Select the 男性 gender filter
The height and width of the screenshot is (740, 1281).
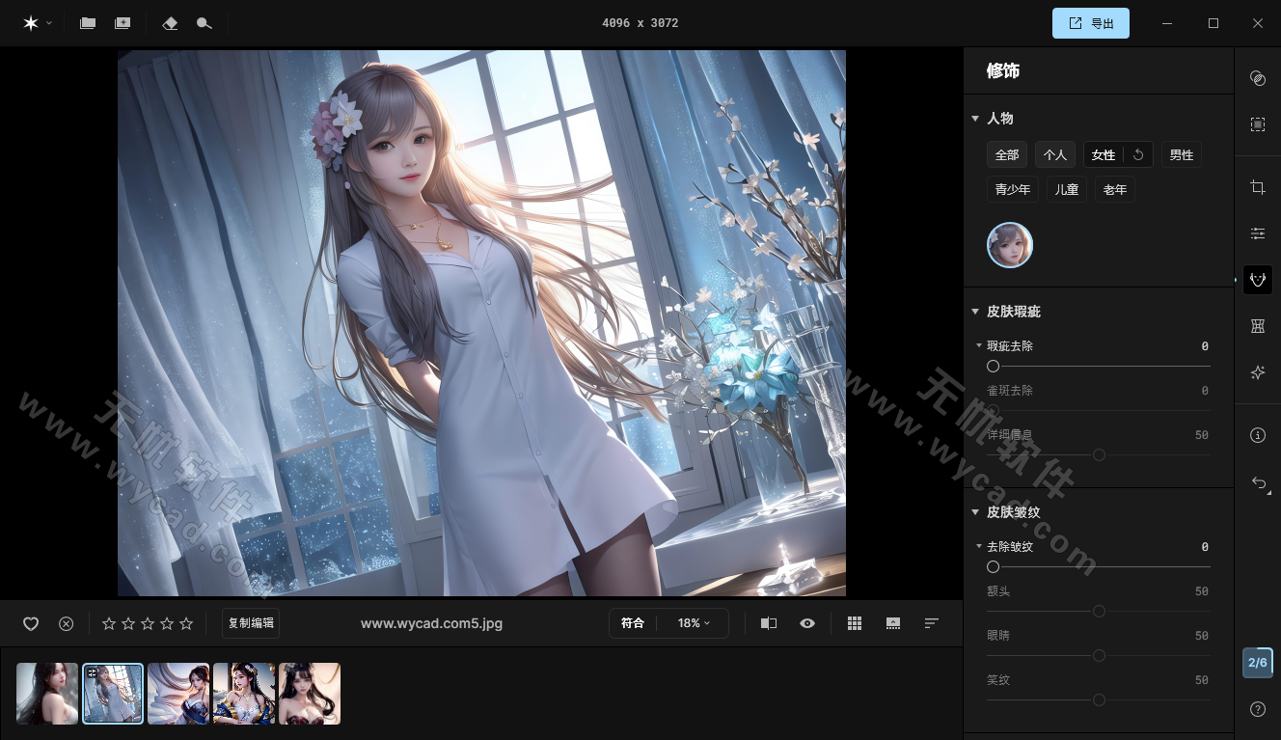point(1181,154)
